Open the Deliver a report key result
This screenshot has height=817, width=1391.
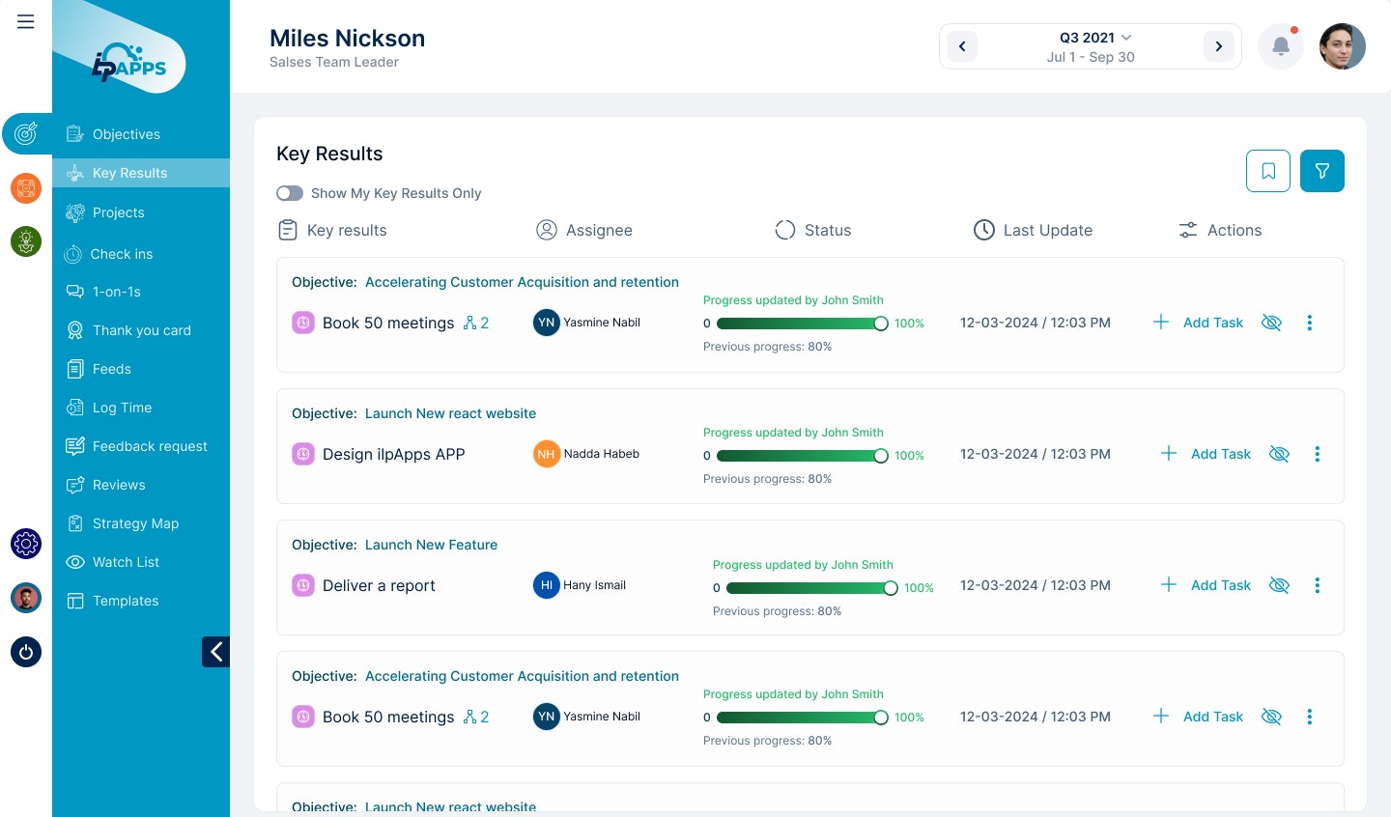379,585
